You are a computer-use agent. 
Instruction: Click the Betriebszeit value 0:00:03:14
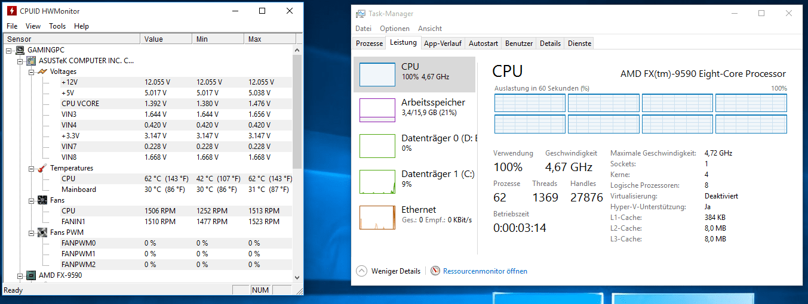520,228
